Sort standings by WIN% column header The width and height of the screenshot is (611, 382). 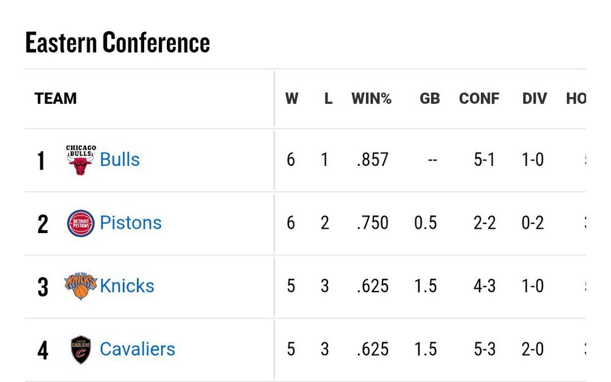pyautogui.click(x=371, y=99)
